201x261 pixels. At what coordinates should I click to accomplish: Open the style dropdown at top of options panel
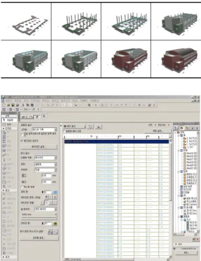[45, 130]
